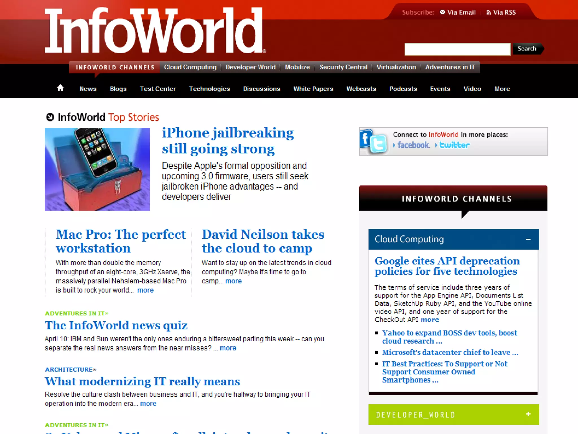Viewport: 578px width, 434px height.
Task: Click the Home icon in navigation bar
Action: [x=60, y=88]
